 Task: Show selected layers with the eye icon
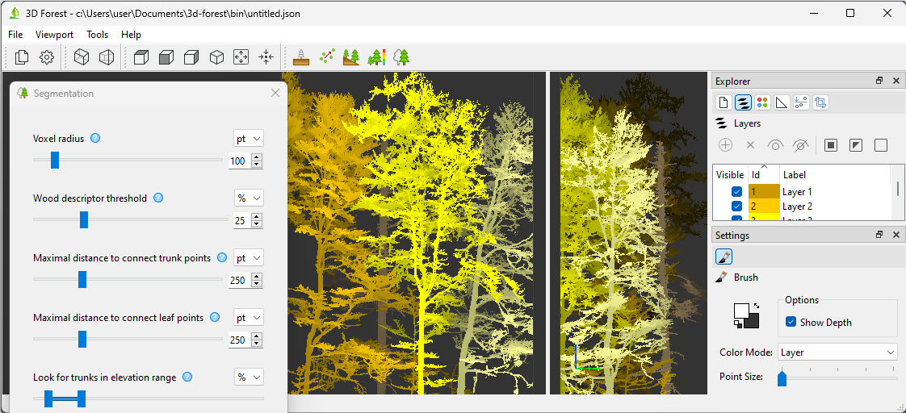click(775, 145)
